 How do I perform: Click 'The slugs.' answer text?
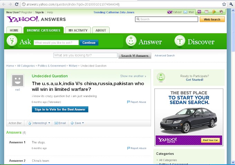[x=38, y=142]
